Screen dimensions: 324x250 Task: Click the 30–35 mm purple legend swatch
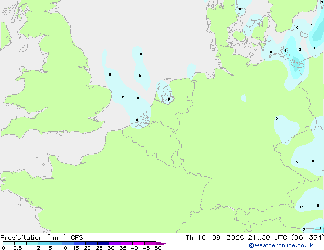pyautogui.click(x=115, y=243)
